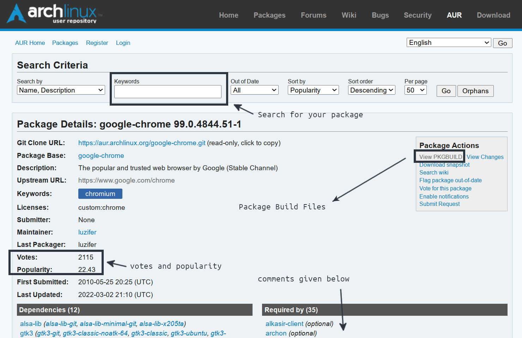Click View PKGBUILD link
Viewport: 522px width, 338px height.
441,157
